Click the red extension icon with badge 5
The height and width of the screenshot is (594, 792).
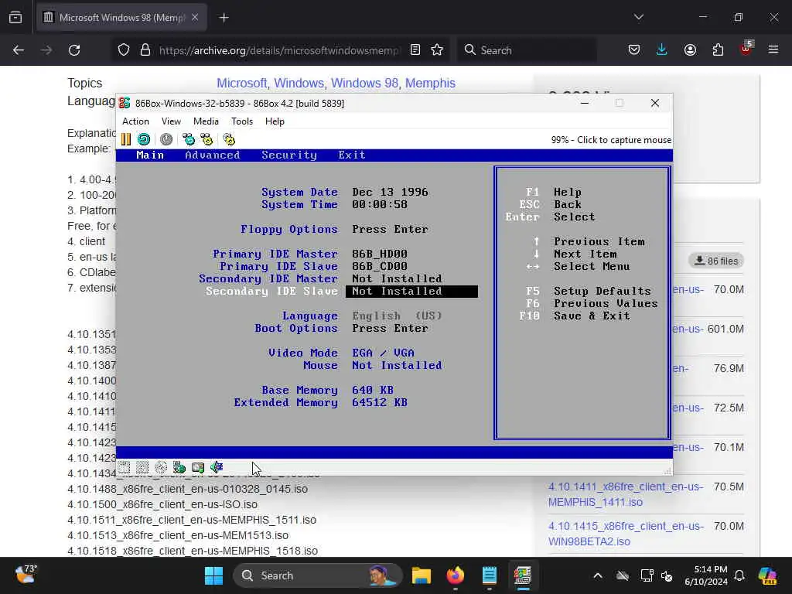pos(746,49)
